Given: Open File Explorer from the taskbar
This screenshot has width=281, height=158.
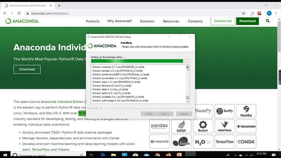Looking at the screenshot, I should 113,155.
